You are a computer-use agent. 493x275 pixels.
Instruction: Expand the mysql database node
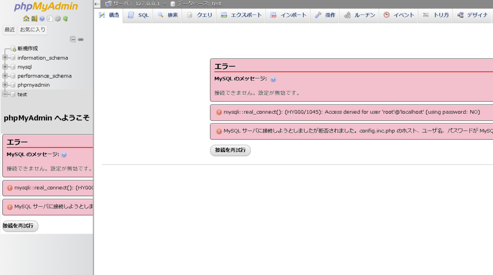pyautogui.click(x=5, y=67)
